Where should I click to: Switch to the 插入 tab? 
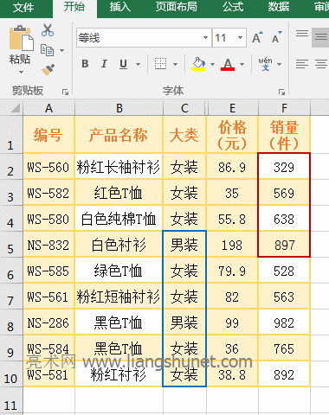pos(119,7)
